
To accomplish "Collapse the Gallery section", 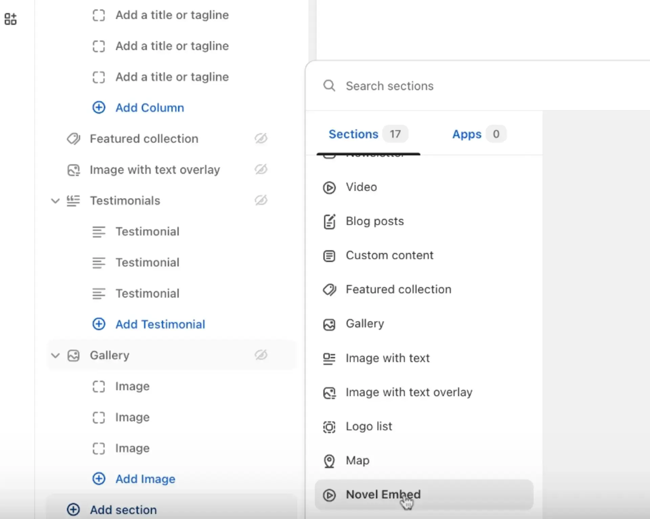I will tap(55, 355).
